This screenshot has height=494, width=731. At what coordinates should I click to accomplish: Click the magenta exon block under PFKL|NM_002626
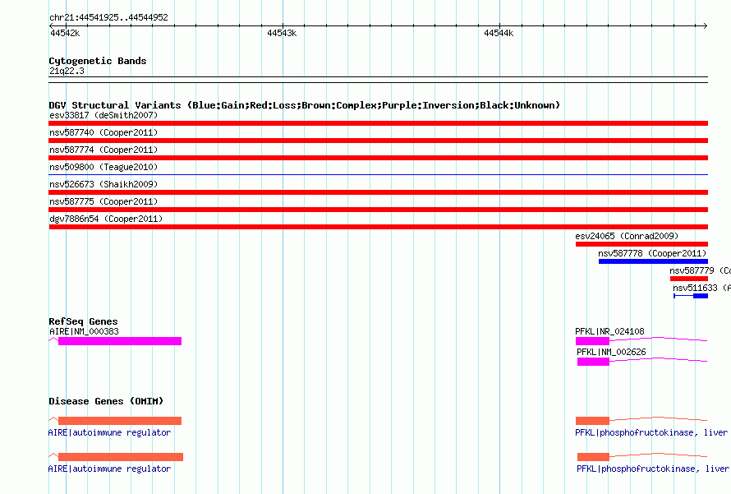tap(593, 362)
